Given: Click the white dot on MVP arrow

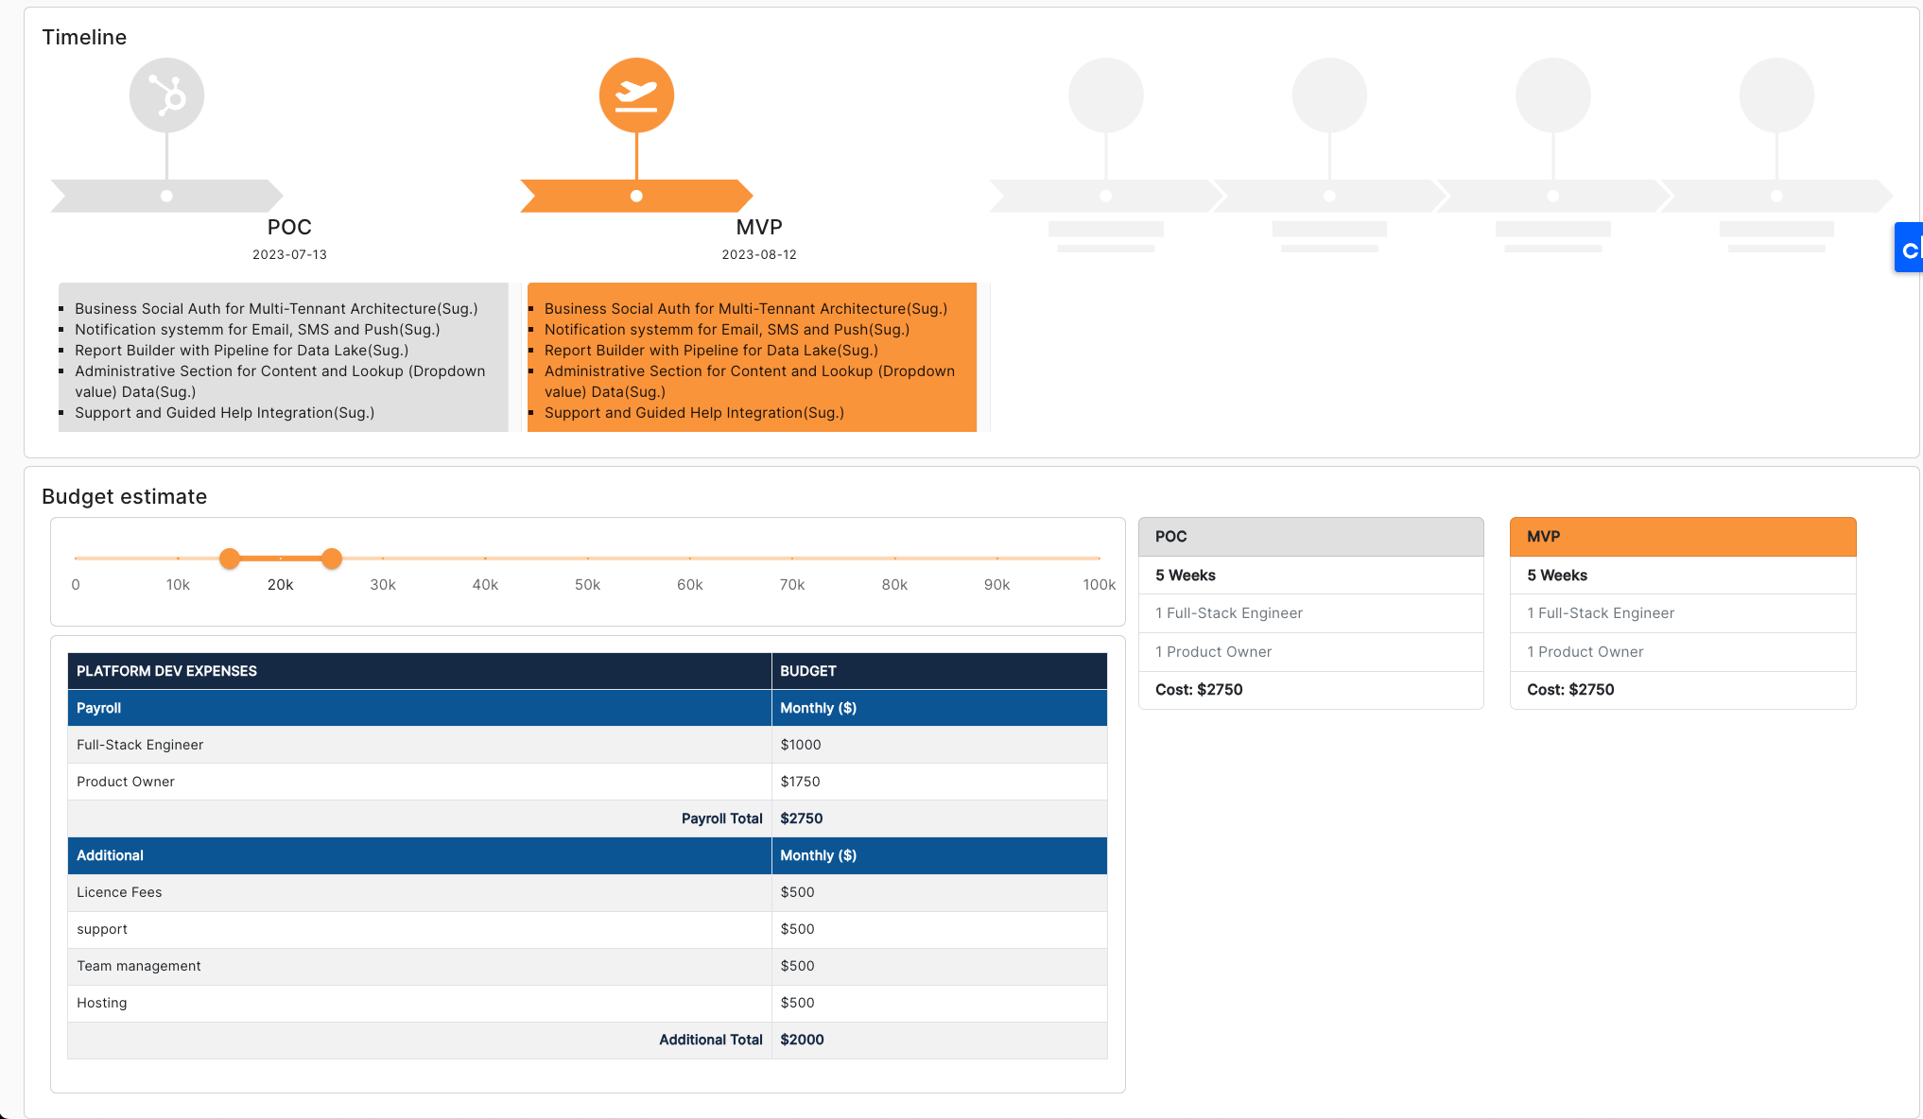Looking at the screenshot, I should pos(636,196).
